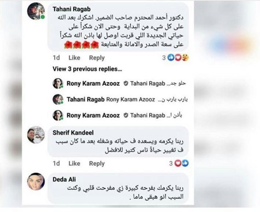The height and width of the screenshot is (212, 260).
Task: Expand View 3 previous replies
Action: [87, 69]
